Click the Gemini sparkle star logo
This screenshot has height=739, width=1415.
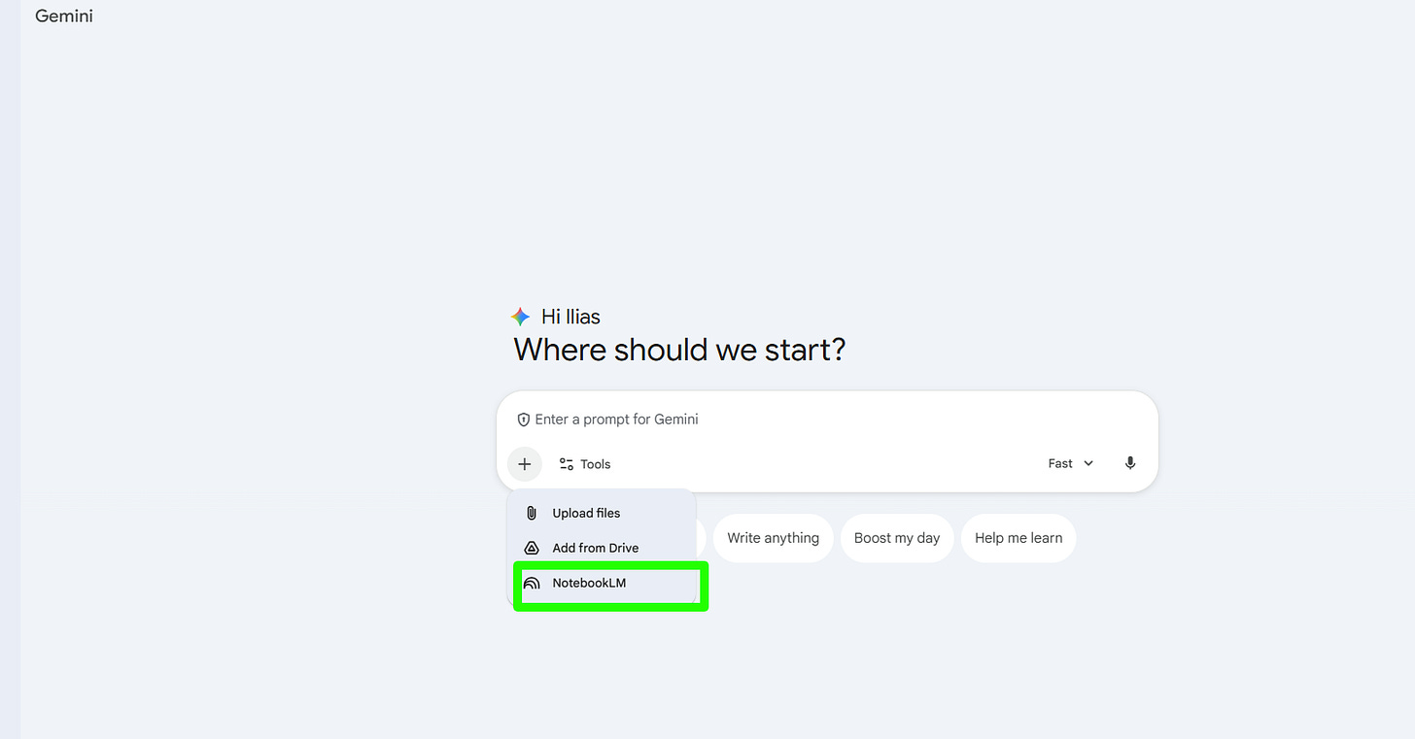[521, 317]
